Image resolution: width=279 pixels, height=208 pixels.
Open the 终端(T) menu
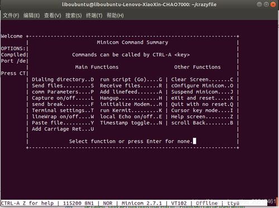tap(94, 16)
